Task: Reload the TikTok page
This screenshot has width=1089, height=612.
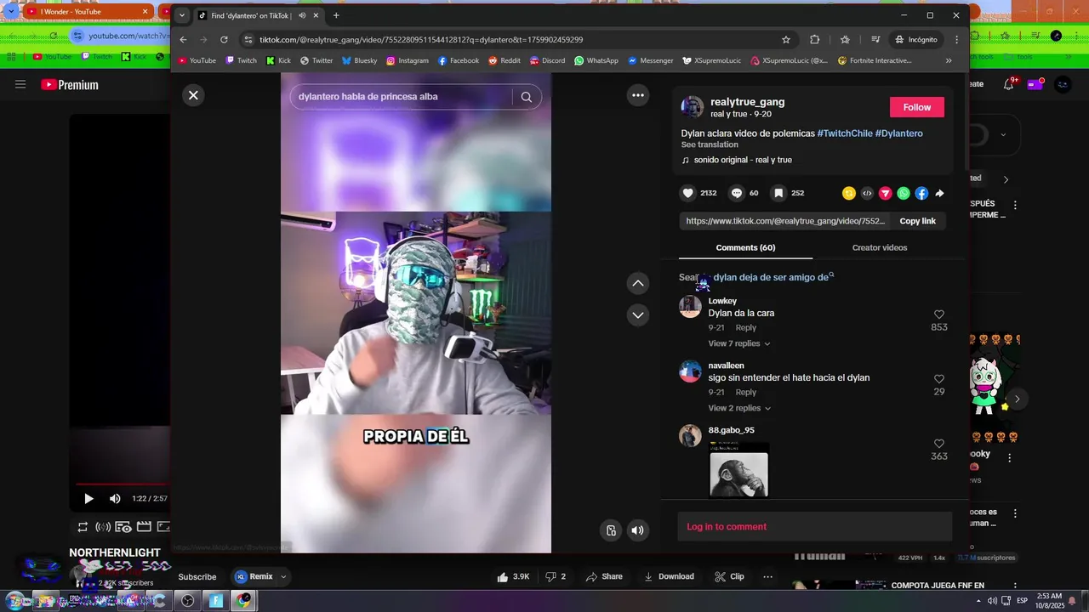Action: pos(224,39)
